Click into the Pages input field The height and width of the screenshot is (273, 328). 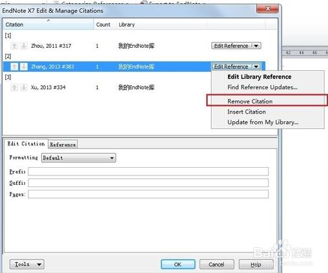pyautogui.click(x=149, y=194)
